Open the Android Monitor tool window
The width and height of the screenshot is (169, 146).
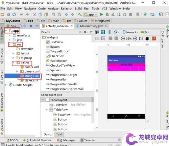[37, 140]
